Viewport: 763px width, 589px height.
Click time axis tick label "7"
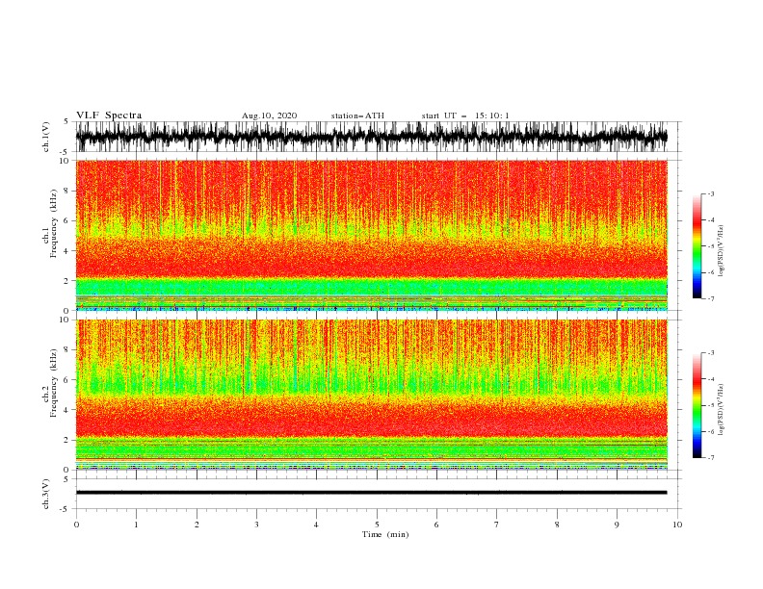click(497, 525)
